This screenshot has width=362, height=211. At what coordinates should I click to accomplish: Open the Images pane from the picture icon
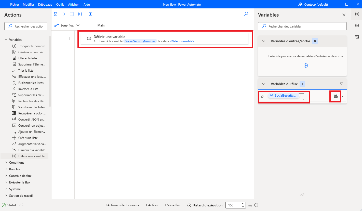tap(357, 37)
